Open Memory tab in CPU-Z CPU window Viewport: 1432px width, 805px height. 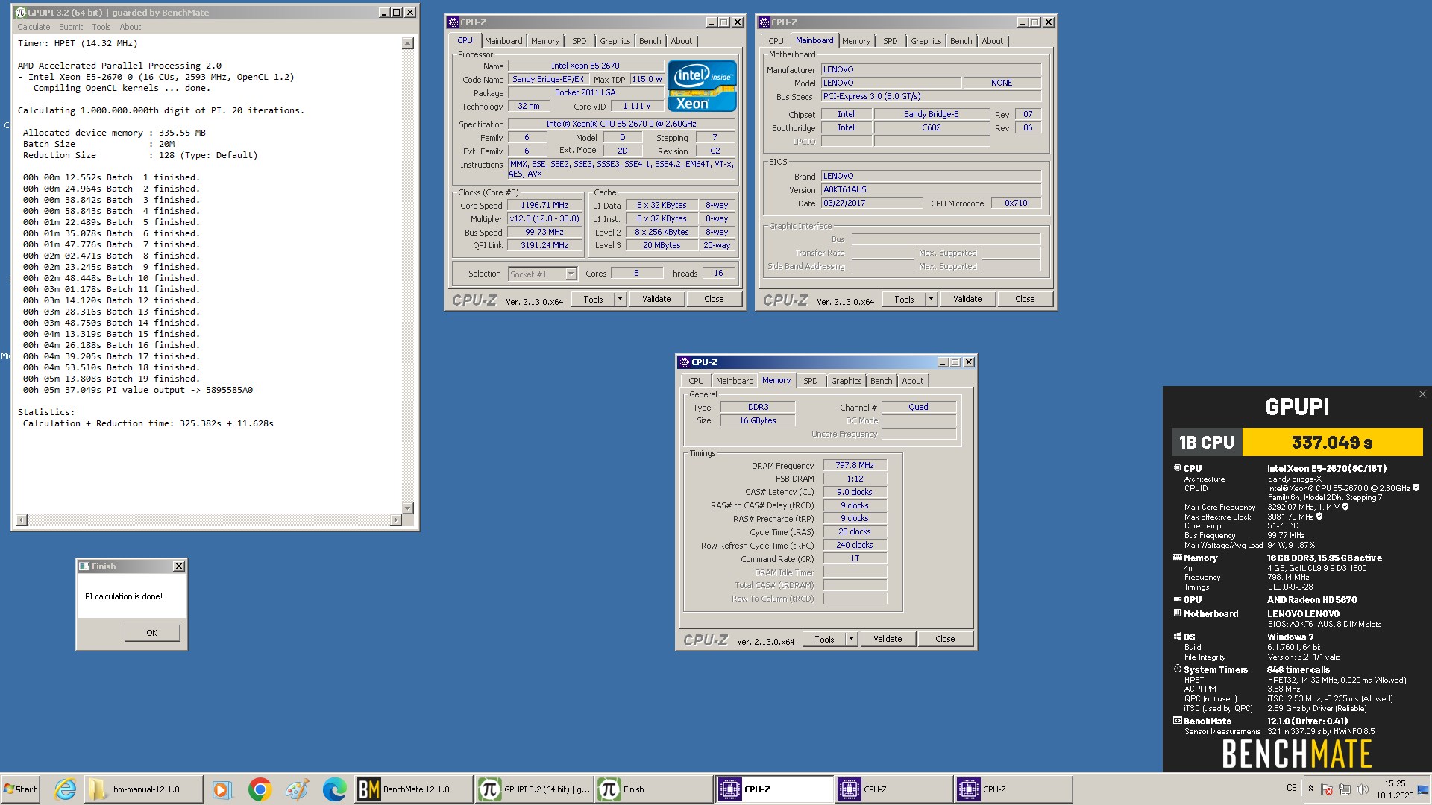click(545, 41)
